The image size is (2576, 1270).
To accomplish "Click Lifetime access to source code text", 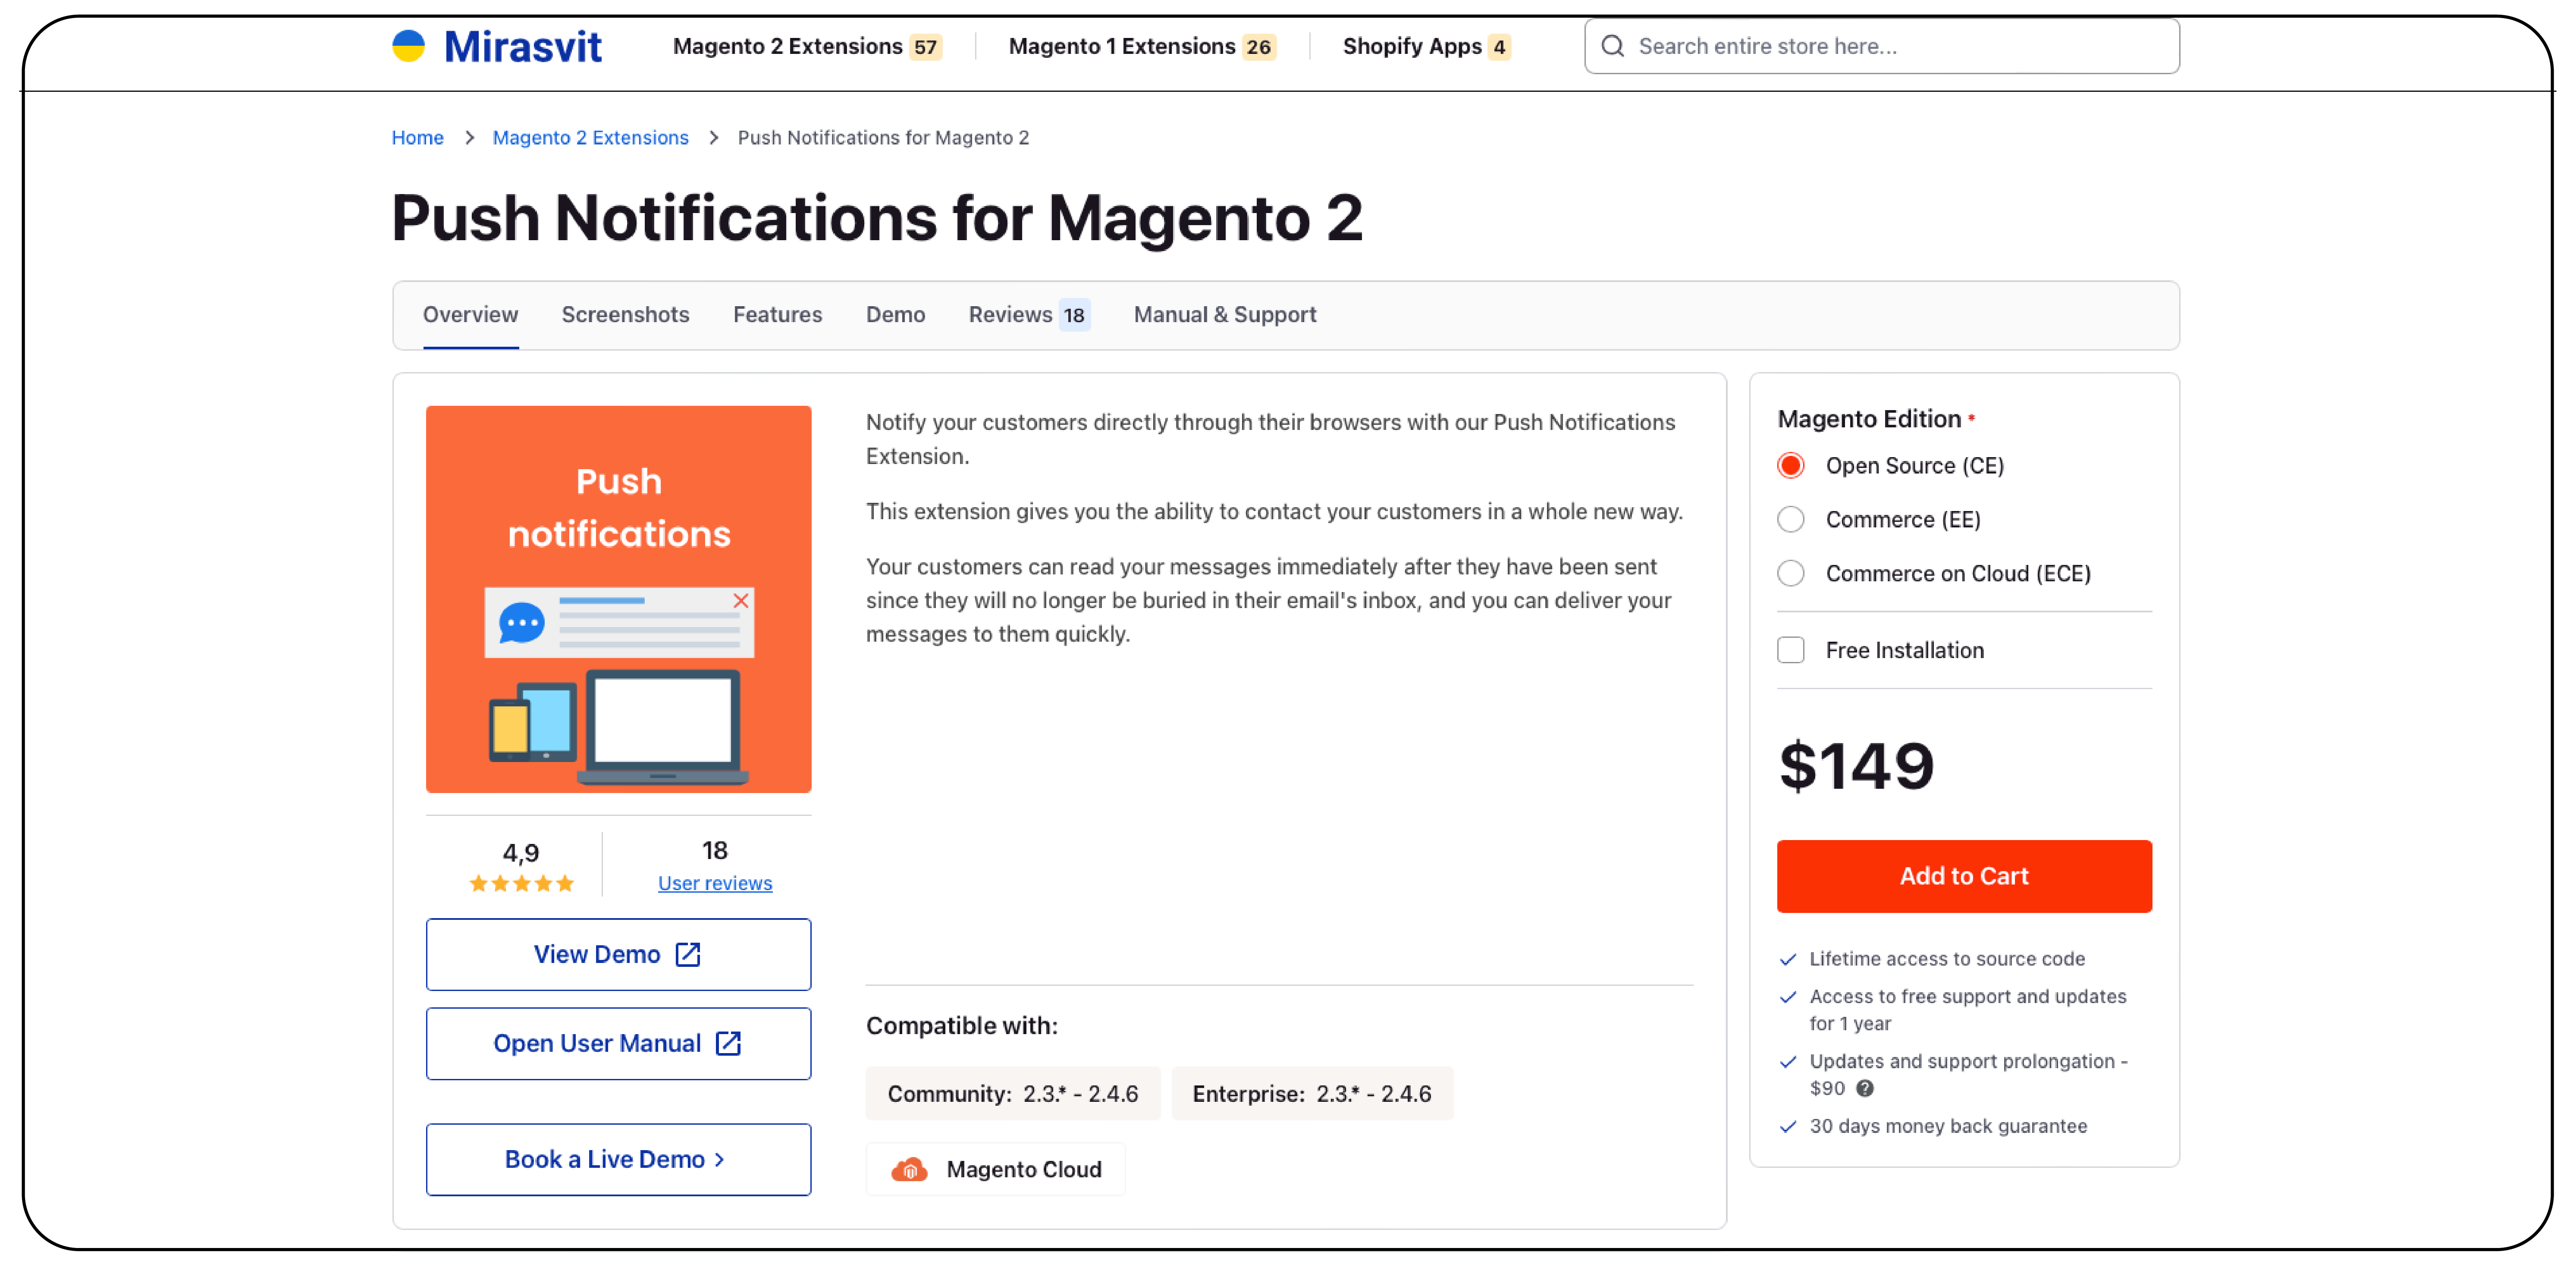I will 1947,959.
